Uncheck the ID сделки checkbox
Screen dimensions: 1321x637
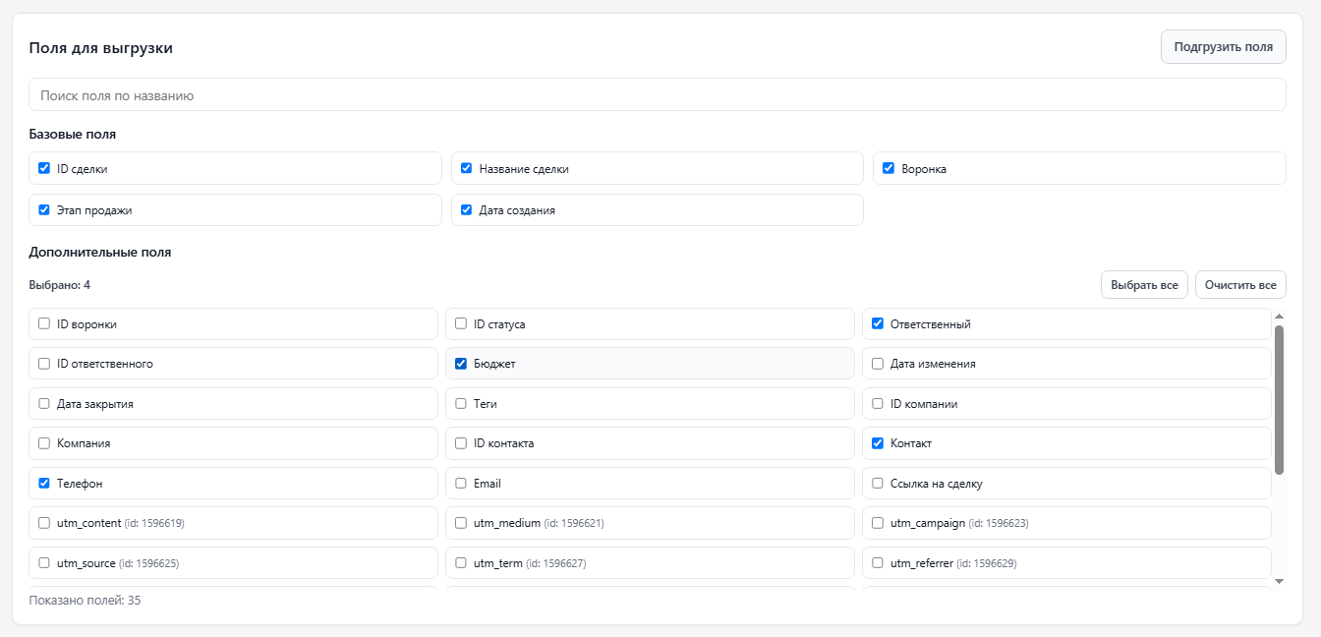tap(44, 168)
